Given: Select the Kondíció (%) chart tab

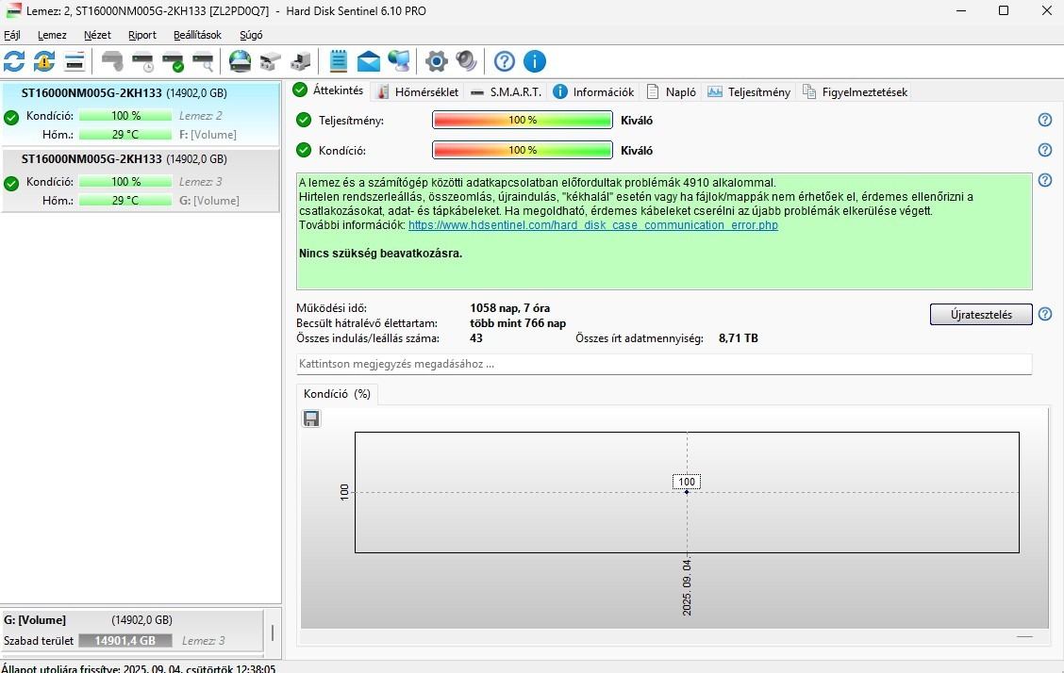Looking at the screenshot, I should (338, 394).
